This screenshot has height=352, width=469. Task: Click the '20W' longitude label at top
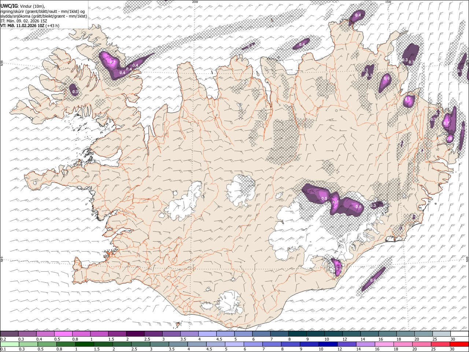(x=195, y=2)
